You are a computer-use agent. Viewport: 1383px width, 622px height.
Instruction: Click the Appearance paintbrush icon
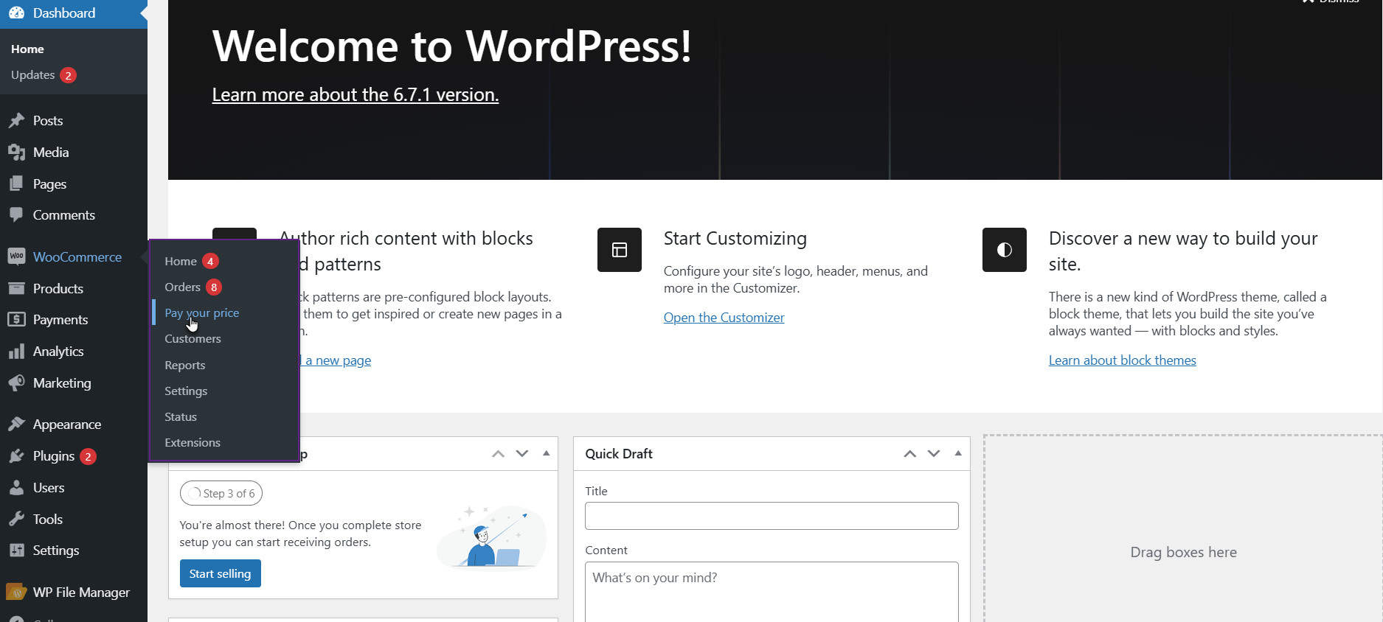16,424
